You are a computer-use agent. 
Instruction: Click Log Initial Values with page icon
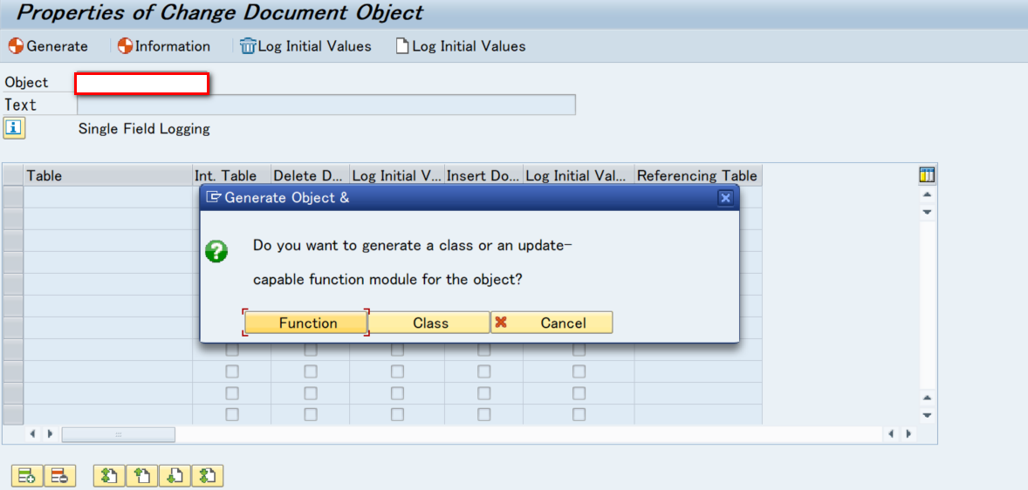tap(460, 46)
